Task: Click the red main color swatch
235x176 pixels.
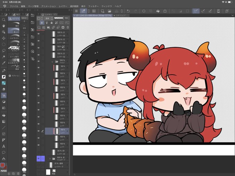Action: [x=2, y=165]
